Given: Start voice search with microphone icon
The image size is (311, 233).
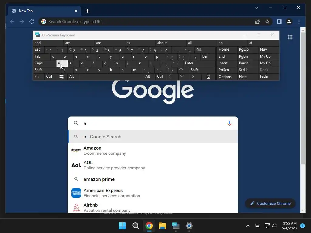Looking at the screenshot, I should (x=229, y=123).
